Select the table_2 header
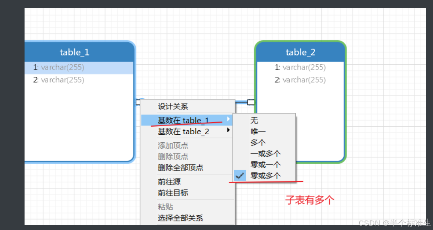 [301, 52]
